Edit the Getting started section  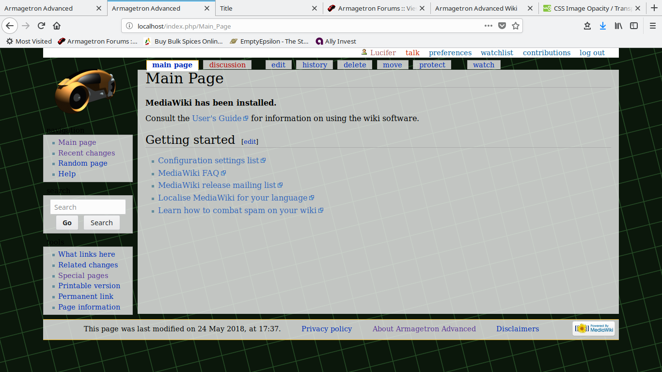click(x=250, y=141)
